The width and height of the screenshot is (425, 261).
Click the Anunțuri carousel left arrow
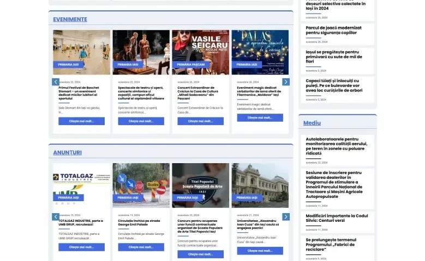pyautogui.click(x=56, y=216)
